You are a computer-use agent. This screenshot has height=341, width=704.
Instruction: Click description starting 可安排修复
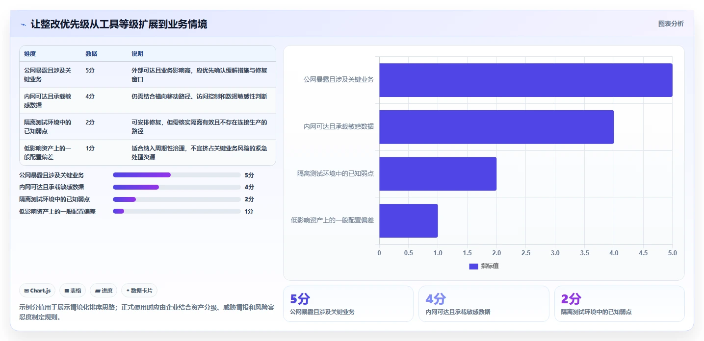(x=199, y=126)
